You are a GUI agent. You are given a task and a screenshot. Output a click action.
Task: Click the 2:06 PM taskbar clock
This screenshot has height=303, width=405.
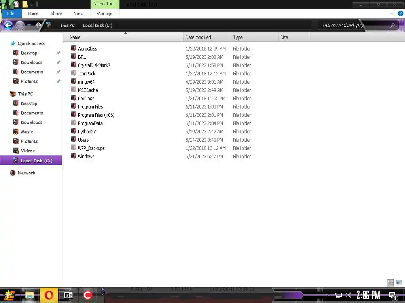point(368,295)
